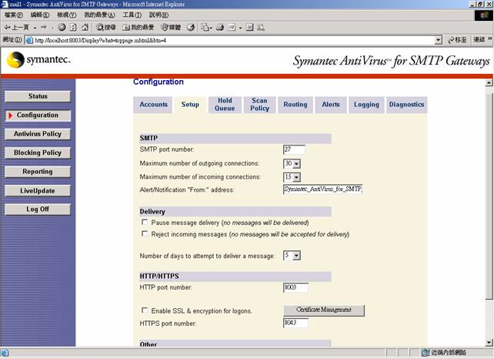Screen dimensions: 494x359
Task: Toggle Reject incoming messages checkbox
Action: (x=145, y=233)
